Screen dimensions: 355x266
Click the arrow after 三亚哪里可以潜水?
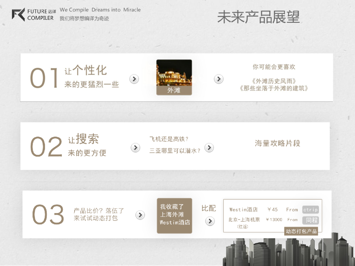click(x=209, y=148)
